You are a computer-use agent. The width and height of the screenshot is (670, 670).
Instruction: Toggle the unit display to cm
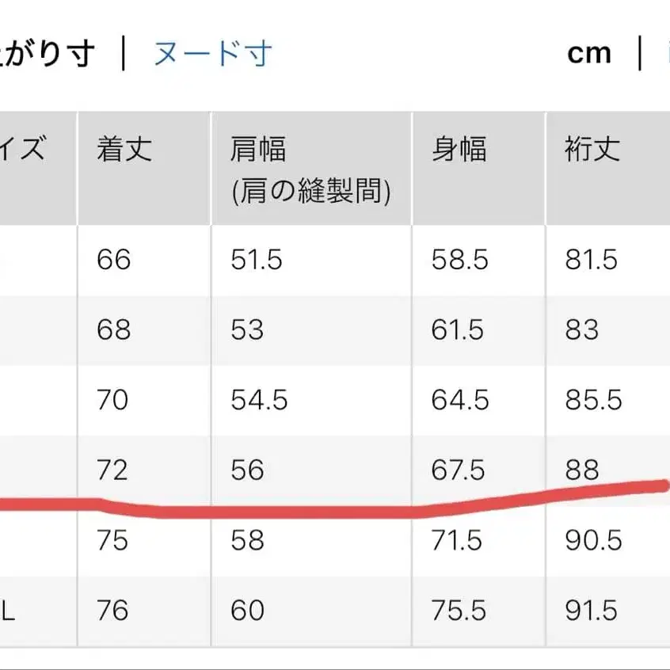(589, 51)
